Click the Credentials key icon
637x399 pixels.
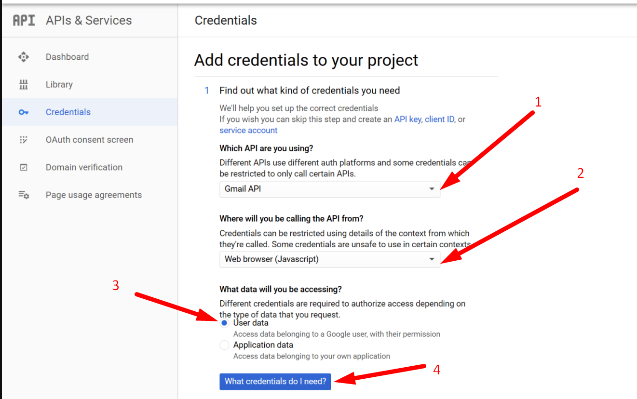[23, 112]
